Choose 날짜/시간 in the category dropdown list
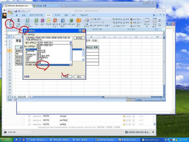Image resolution: width=189 pixels, height=142 pixels. click(41, 50)
